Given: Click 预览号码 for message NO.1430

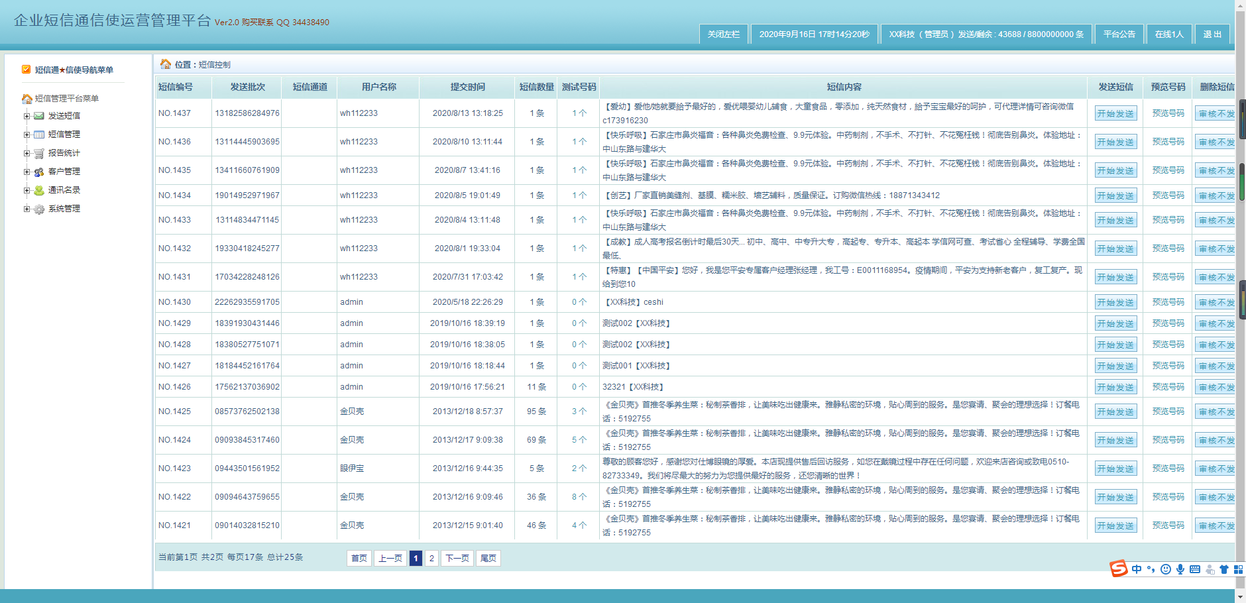Looking at the screenshot, I should pos(1168,302).
